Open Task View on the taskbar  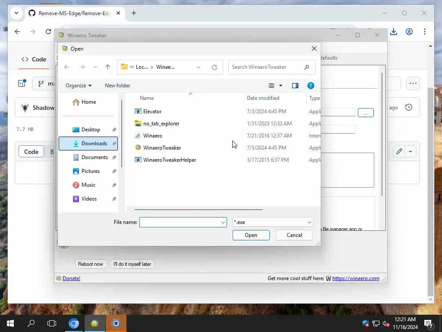tap(52, 323)
